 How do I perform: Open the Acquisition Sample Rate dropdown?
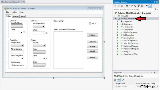pyautogui.click(x=17, y=46)
